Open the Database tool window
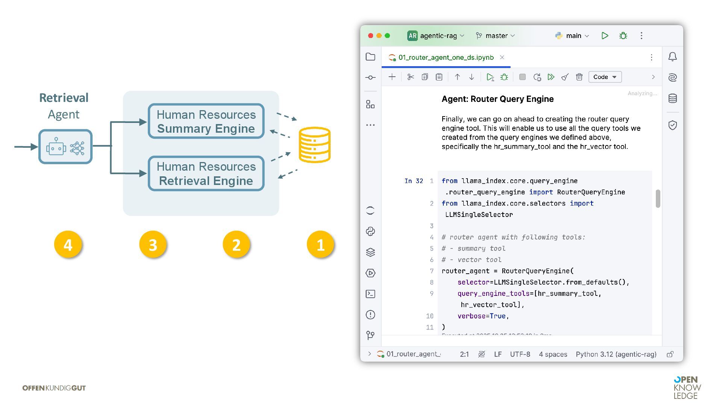Image resolution: width=722 pixels, height=406 pixels. coord(673,98)
